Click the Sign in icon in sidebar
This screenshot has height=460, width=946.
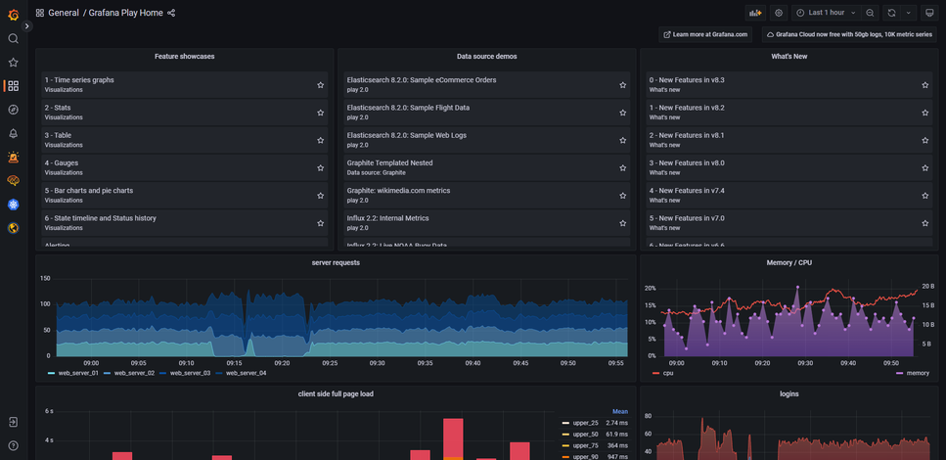click(14, 422)
